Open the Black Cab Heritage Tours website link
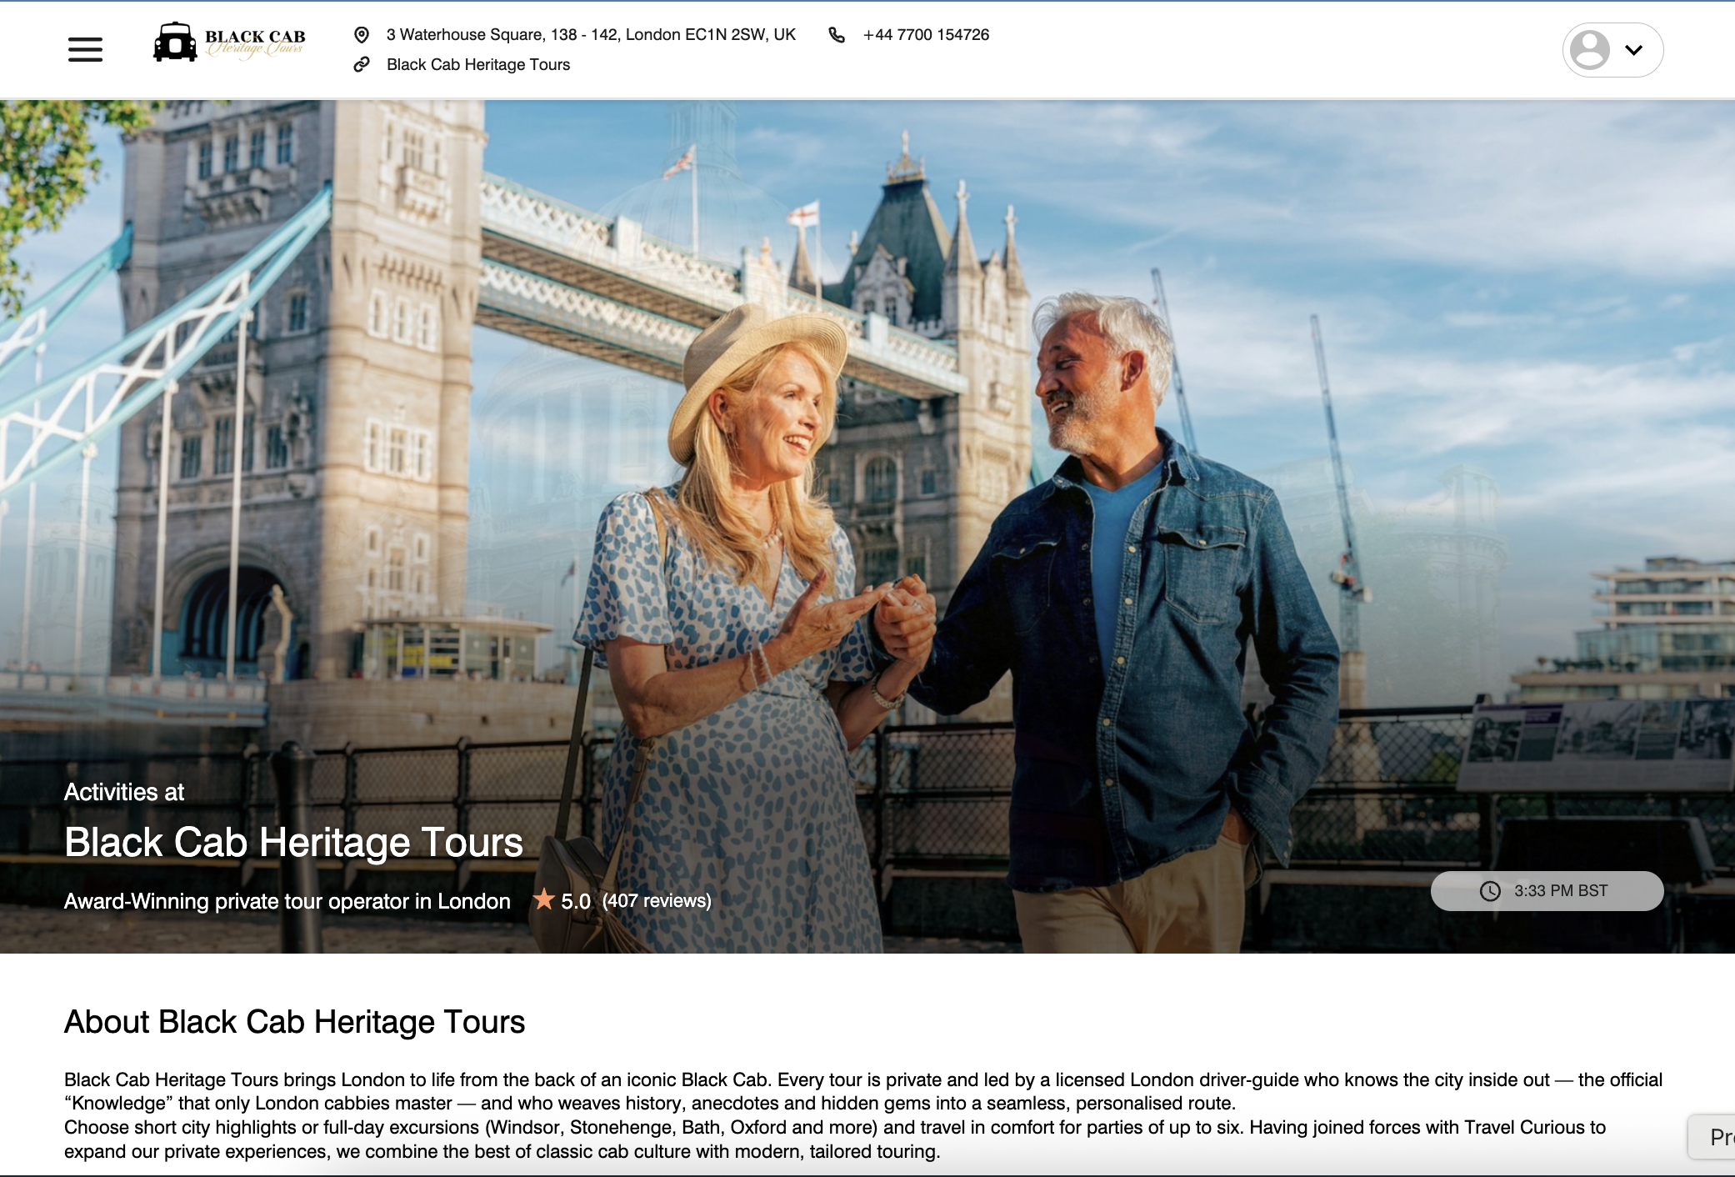 [x=478, y=64]
